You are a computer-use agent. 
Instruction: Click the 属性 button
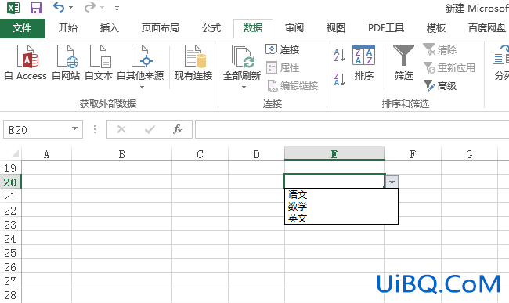click(283, 68)
